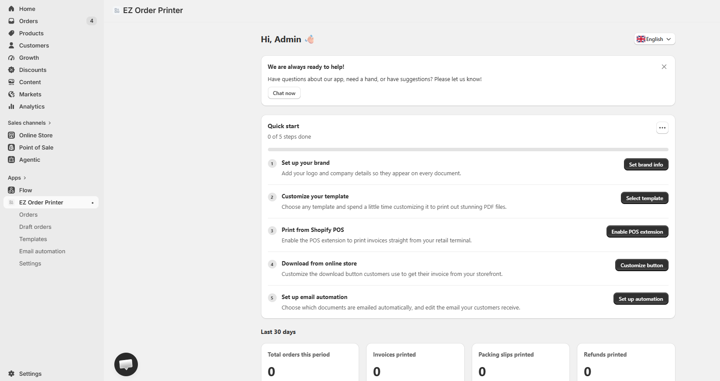This screenshot has height=381, width=720.
Task: Click the Settings gear icon
Action: 11,374
